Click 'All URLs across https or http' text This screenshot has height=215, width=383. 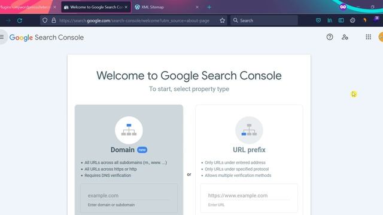(x=111, y=169)
